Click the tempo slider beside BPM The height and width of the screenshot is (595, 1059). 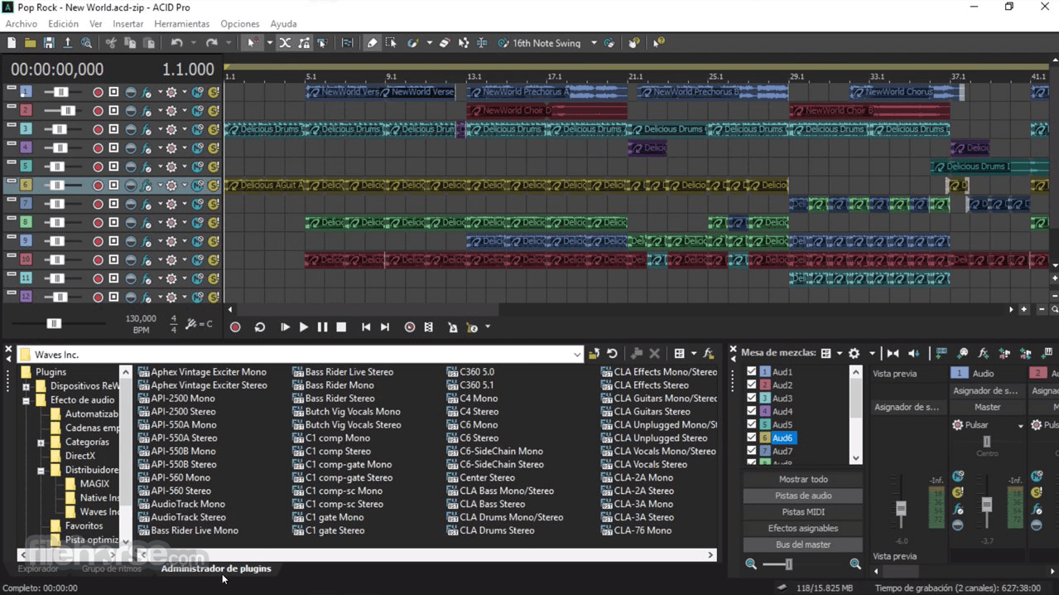click(x=54, y=323)
